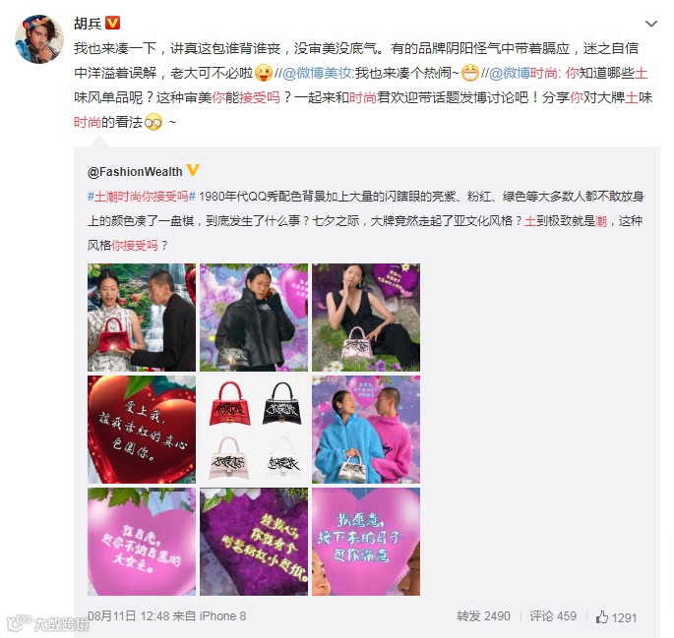Open the post options chevron menu

tap(651, 24)
